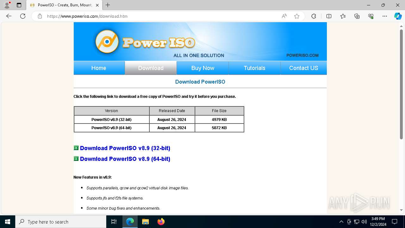
Task: Click the File Size column header
Action: [x=219, y=111]
